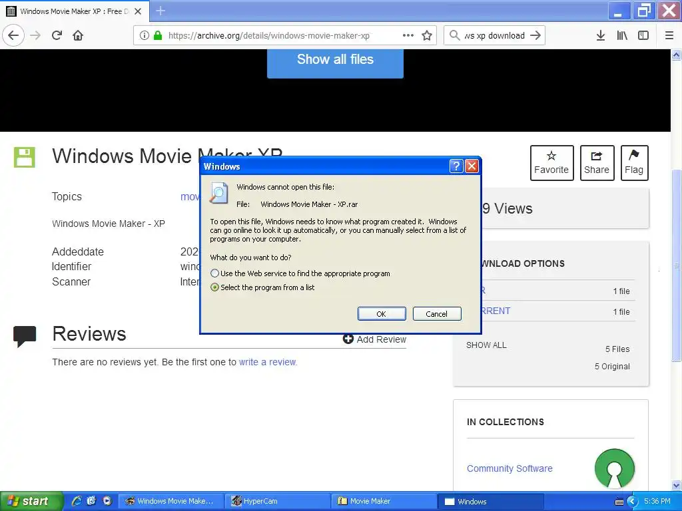This screenshot has width=682, height=511.
Task: Select the Windows Movie Maker XP browser tab
Action: [x=75, y=11]
